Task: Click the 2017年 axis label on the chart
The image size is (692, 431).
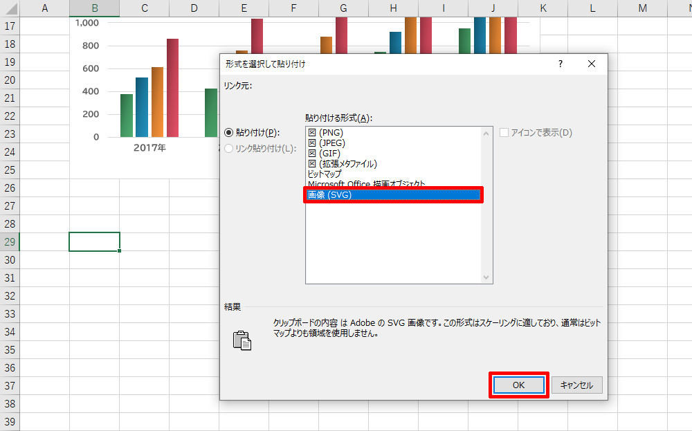Action: pos(149,148)
